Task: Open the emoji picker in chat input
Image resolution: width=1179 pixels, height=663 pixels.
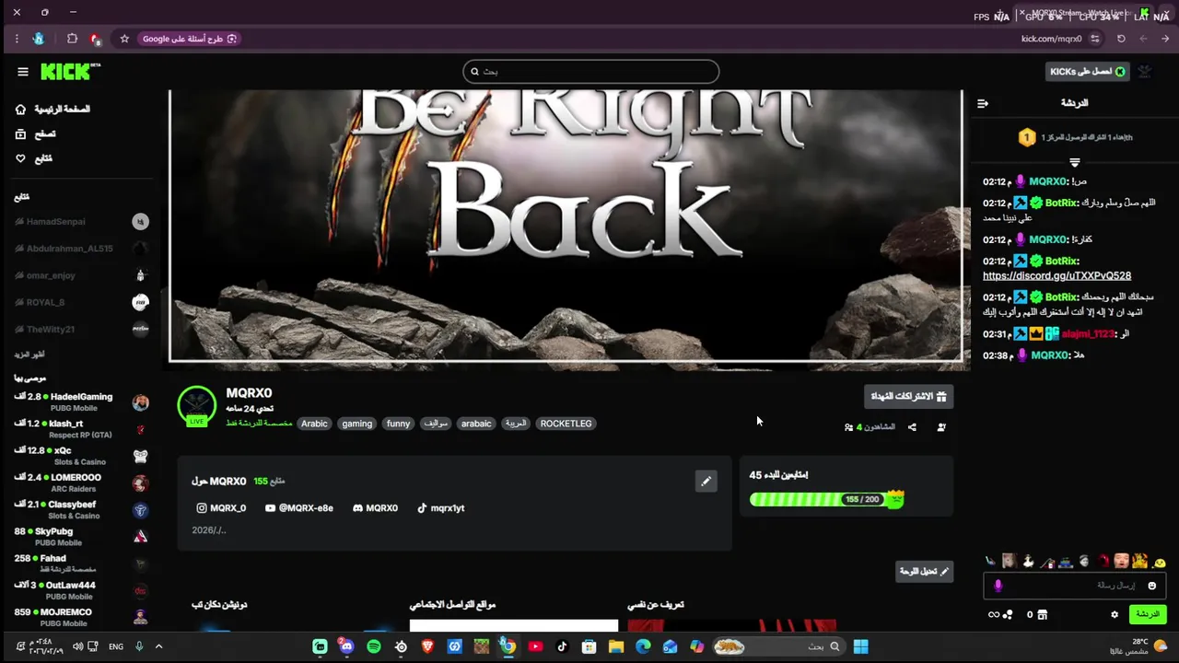Action: coord(1151,586)
